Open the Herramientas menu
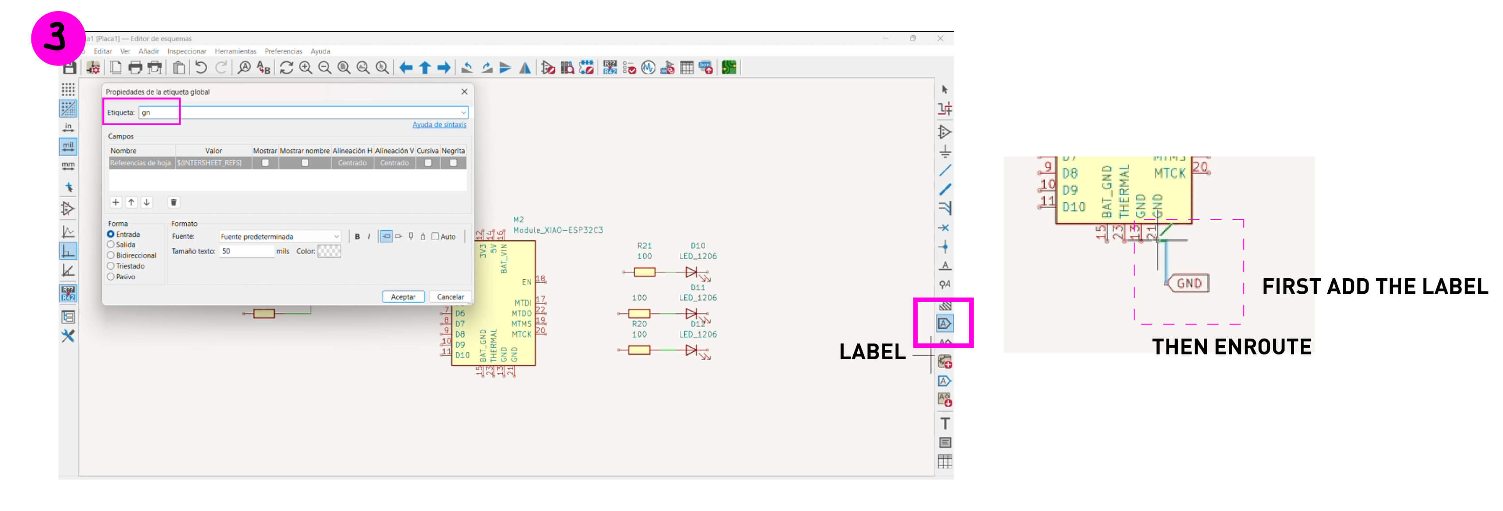 coord(236,51)
